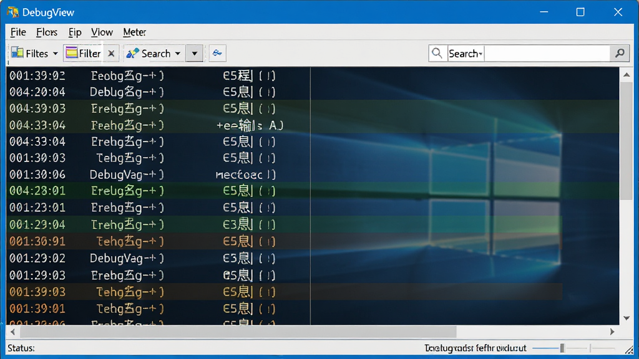The width and height of the screenshot is (639, 359).
Task: Click the Search toolbar button
Action: 149,54
